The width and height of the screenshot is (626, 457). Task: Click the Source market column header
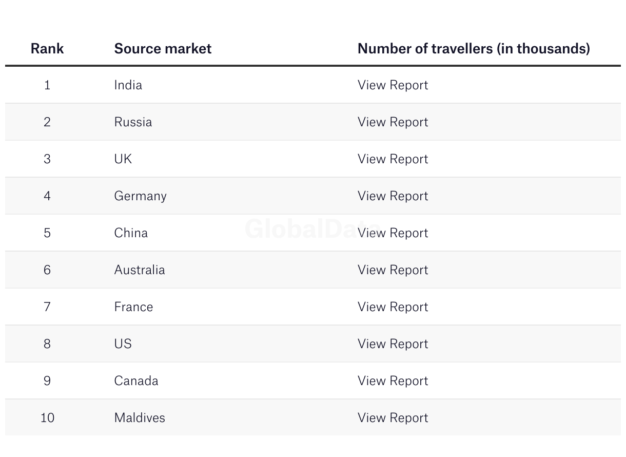click(x=163, y=48)
